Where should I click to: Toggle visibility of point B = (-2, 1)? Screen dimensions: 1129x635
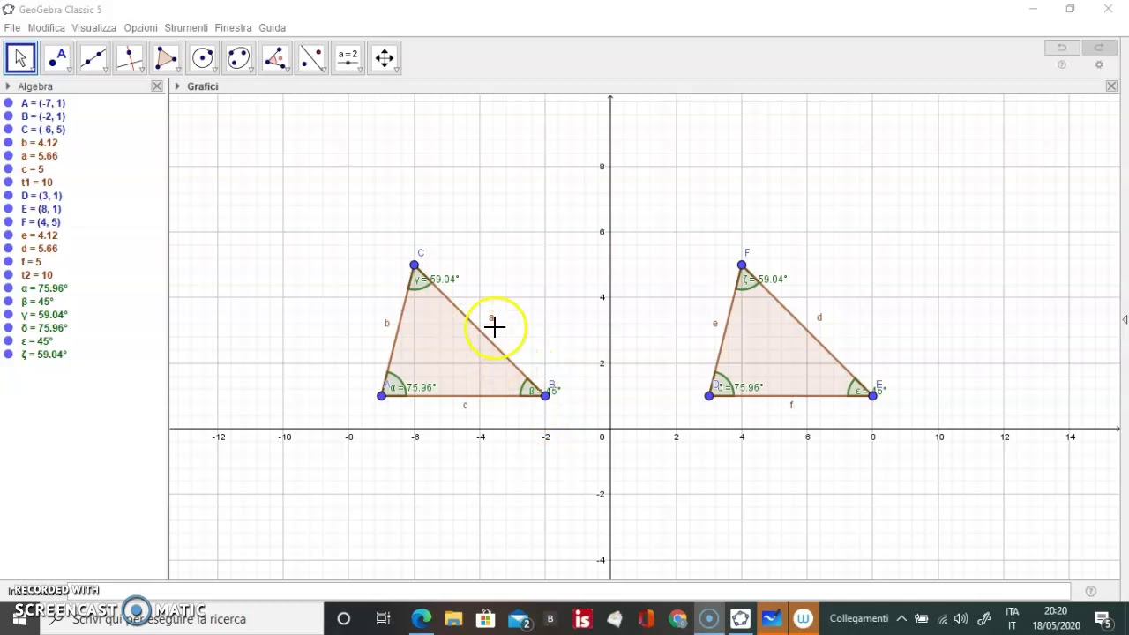[x=8, y=116]
